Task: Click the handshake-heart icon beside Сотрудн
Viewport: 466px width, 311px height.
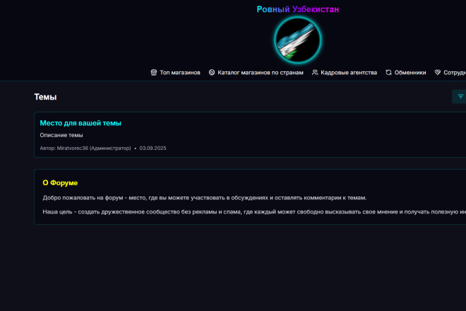Action: [438, 73]
